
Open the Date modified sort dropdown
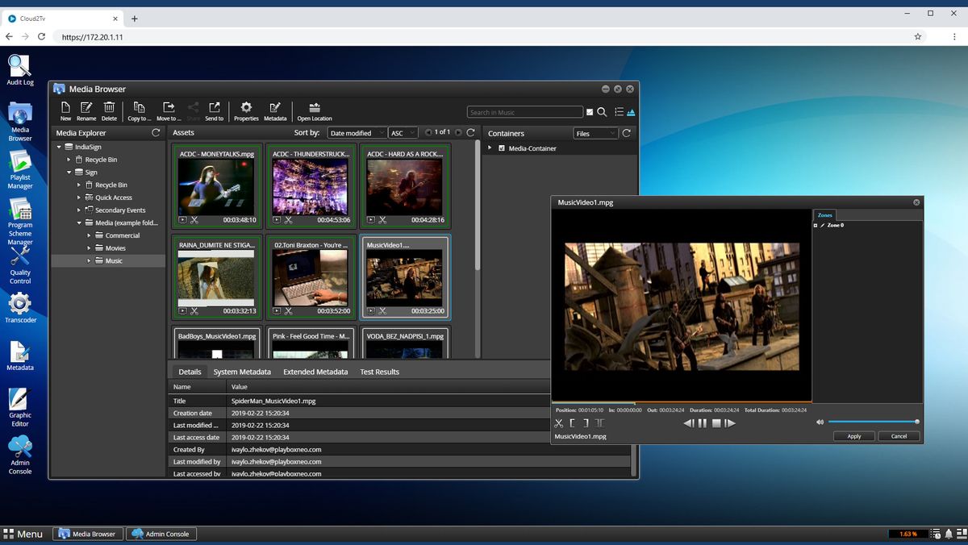click(x=357, y=132)
